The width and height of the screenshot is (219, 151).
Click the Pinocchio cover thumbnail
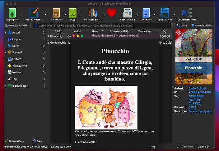coord(194,57)
